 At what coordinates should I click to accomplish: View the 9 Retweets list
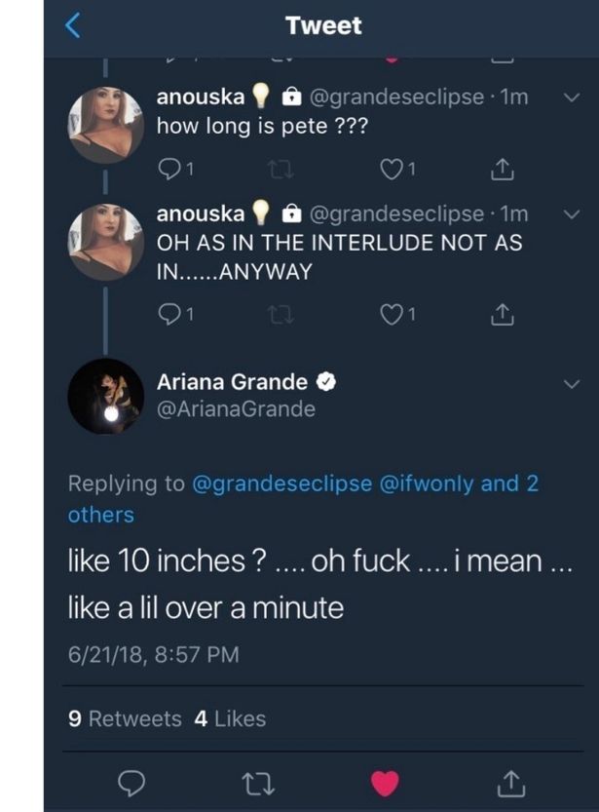click(125, 718)
